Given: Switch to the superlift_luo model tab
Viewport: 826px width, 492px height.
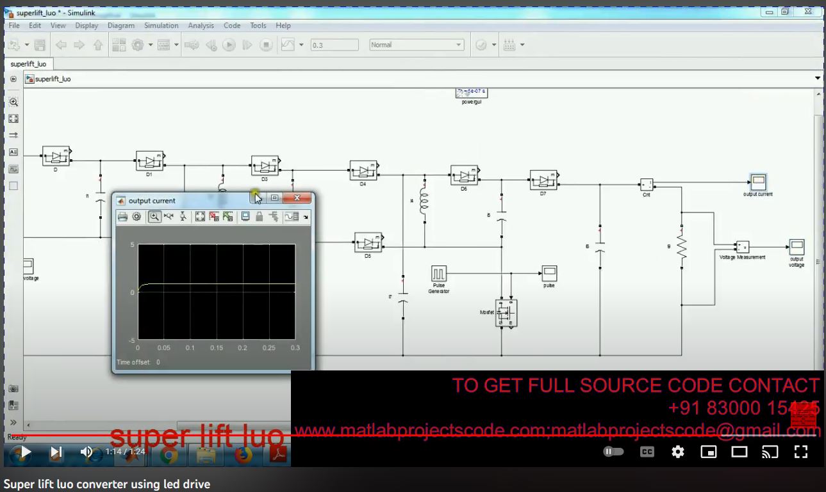Looking at the screenshot, I should 29,64.
